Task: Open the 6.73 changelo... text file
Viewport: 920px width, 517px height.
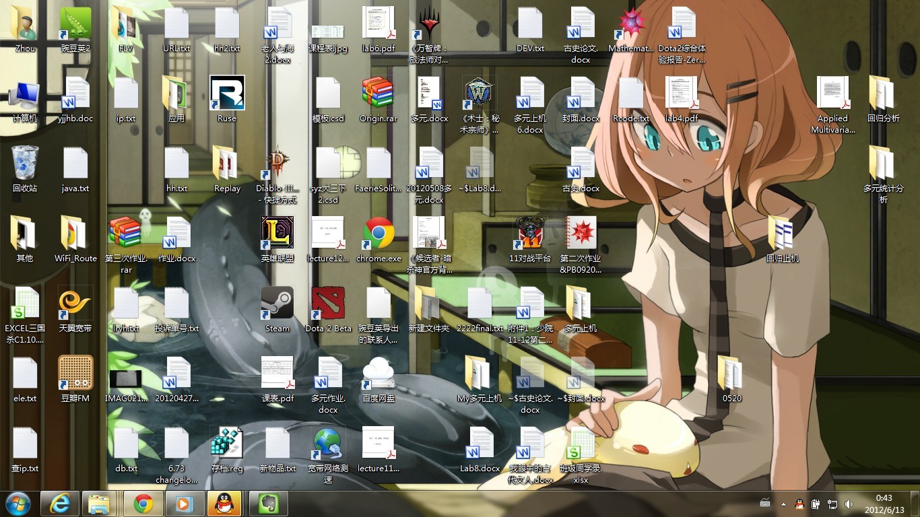Action: click(176, 443)
